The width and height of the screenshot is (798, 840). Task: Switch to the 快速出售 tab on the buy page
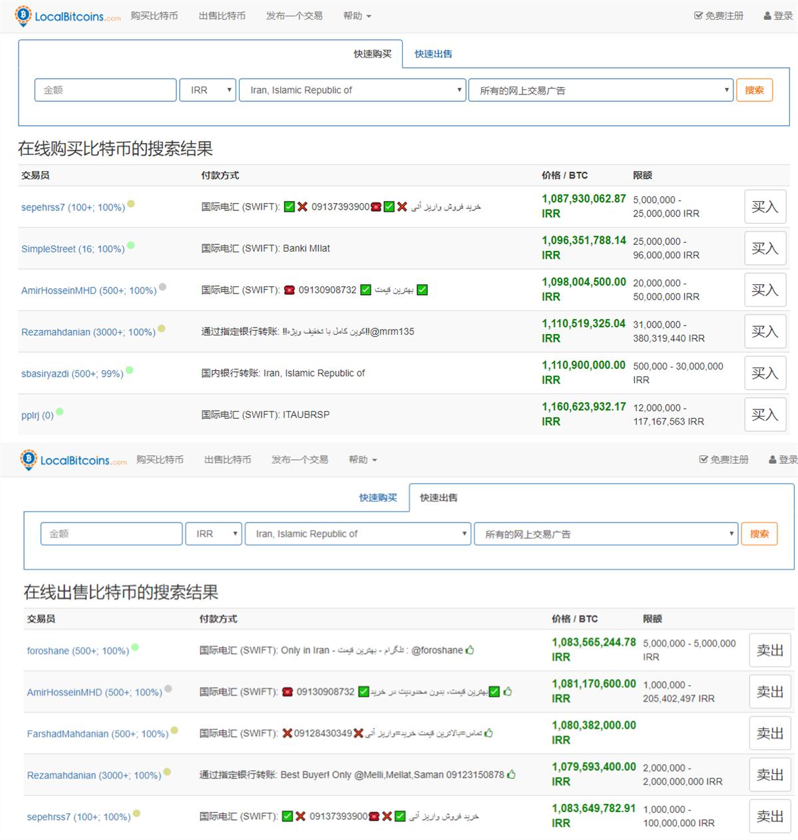pyautogui.click(x=433, y=54)
